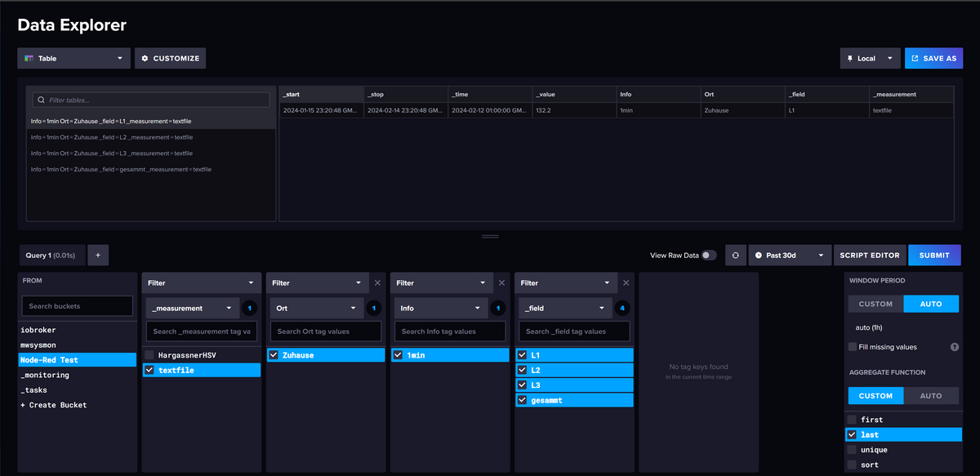This screenshot has height=476, width=980.
Task: Select the _monitoring bucket
Action: click(x=78, y=375)
